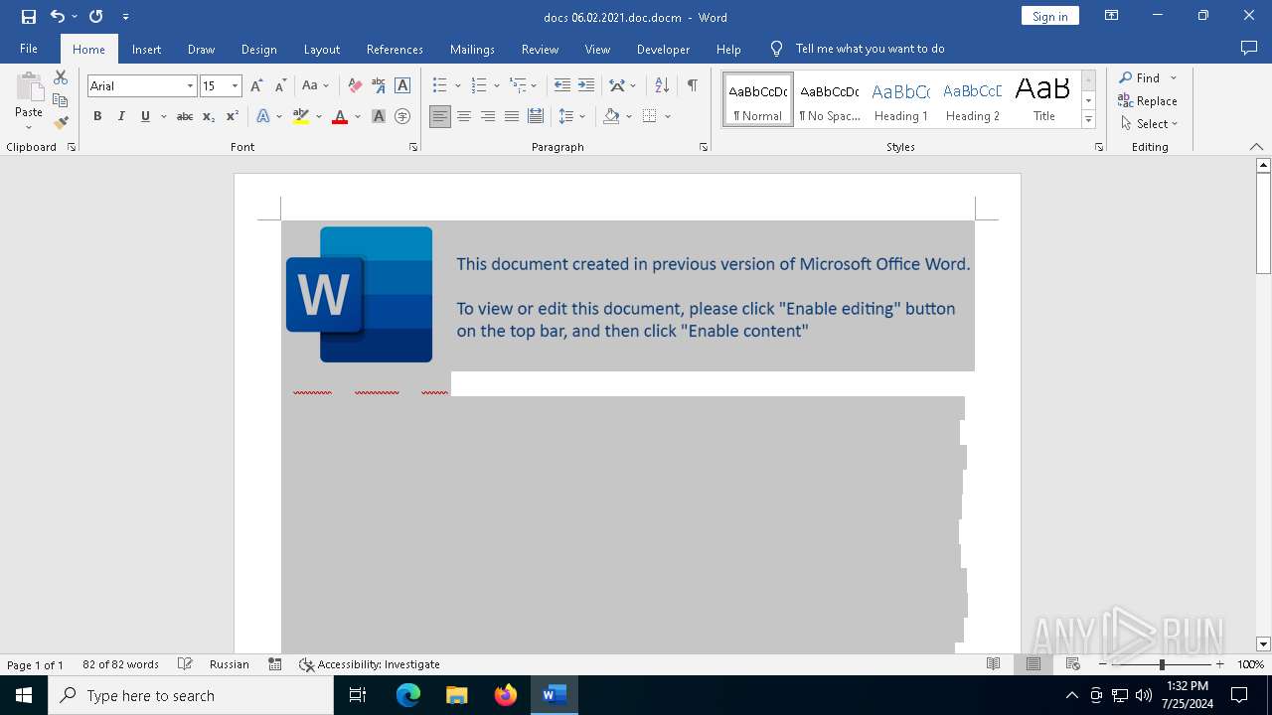This screenshot has height=715, width=1272.
Task: Click the Tell me search box
Action: (870, 49)
